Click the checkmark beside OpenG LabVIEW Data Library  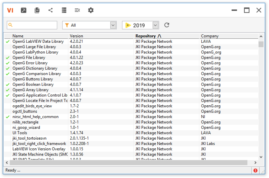tap(7, 41)
